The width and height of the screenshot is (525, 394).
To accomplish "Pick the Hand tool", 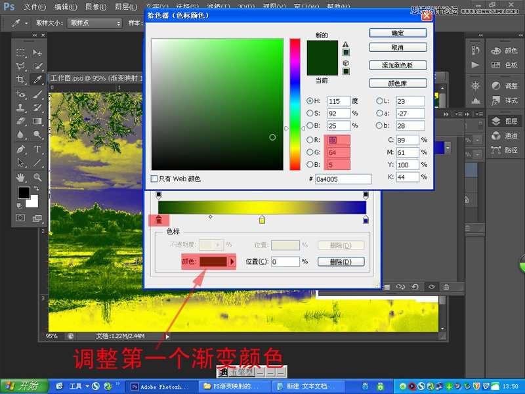I will click(20, 177).
